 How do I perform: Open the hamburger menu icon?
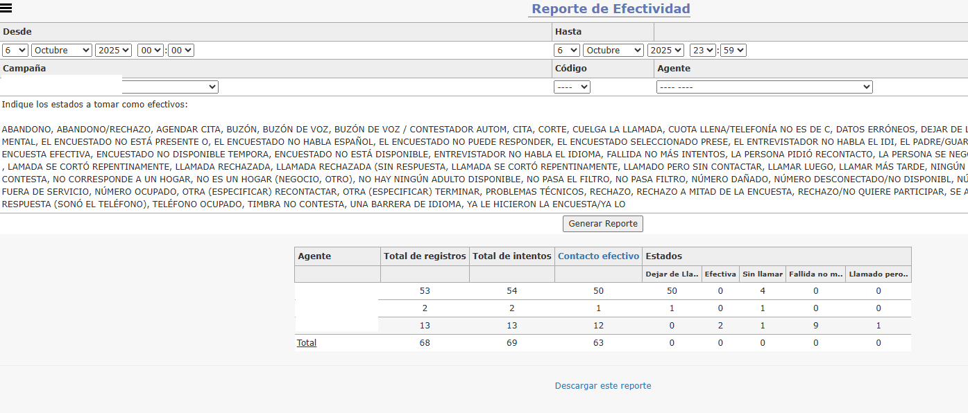click(7, 8)
